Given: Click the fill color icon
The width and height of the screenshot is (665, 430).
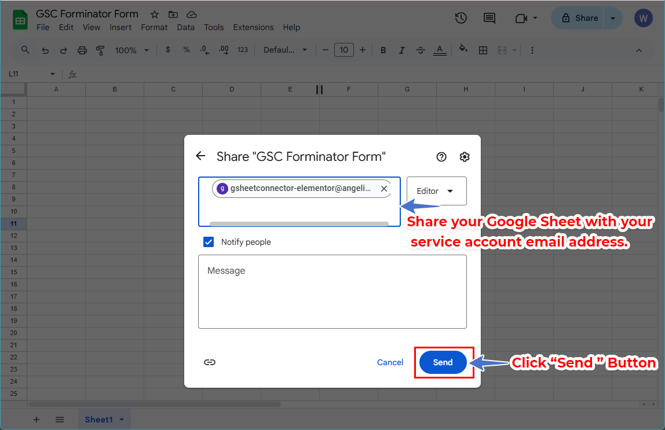Looking at the screenshot, I should click(463, 50).
